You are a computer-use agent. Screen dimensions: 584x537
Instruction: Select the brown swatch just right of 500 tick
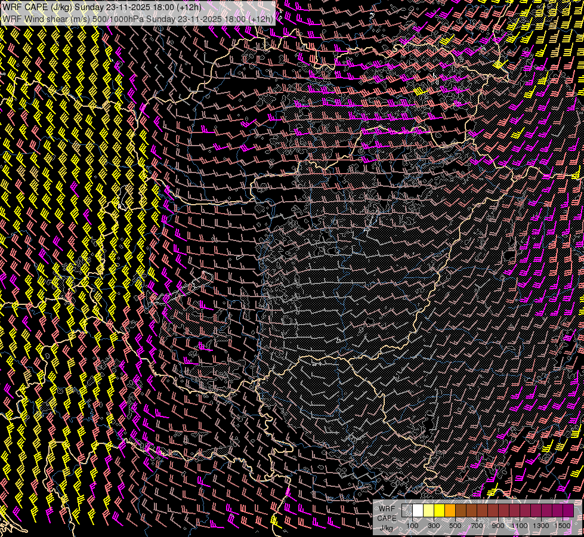[x=461, y=511]
